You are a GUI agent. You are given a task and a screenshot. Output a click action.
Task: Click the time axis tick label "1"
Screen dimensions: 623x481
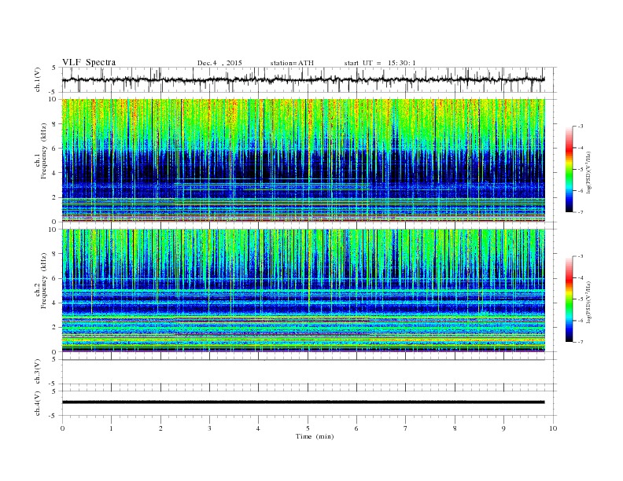111,428
